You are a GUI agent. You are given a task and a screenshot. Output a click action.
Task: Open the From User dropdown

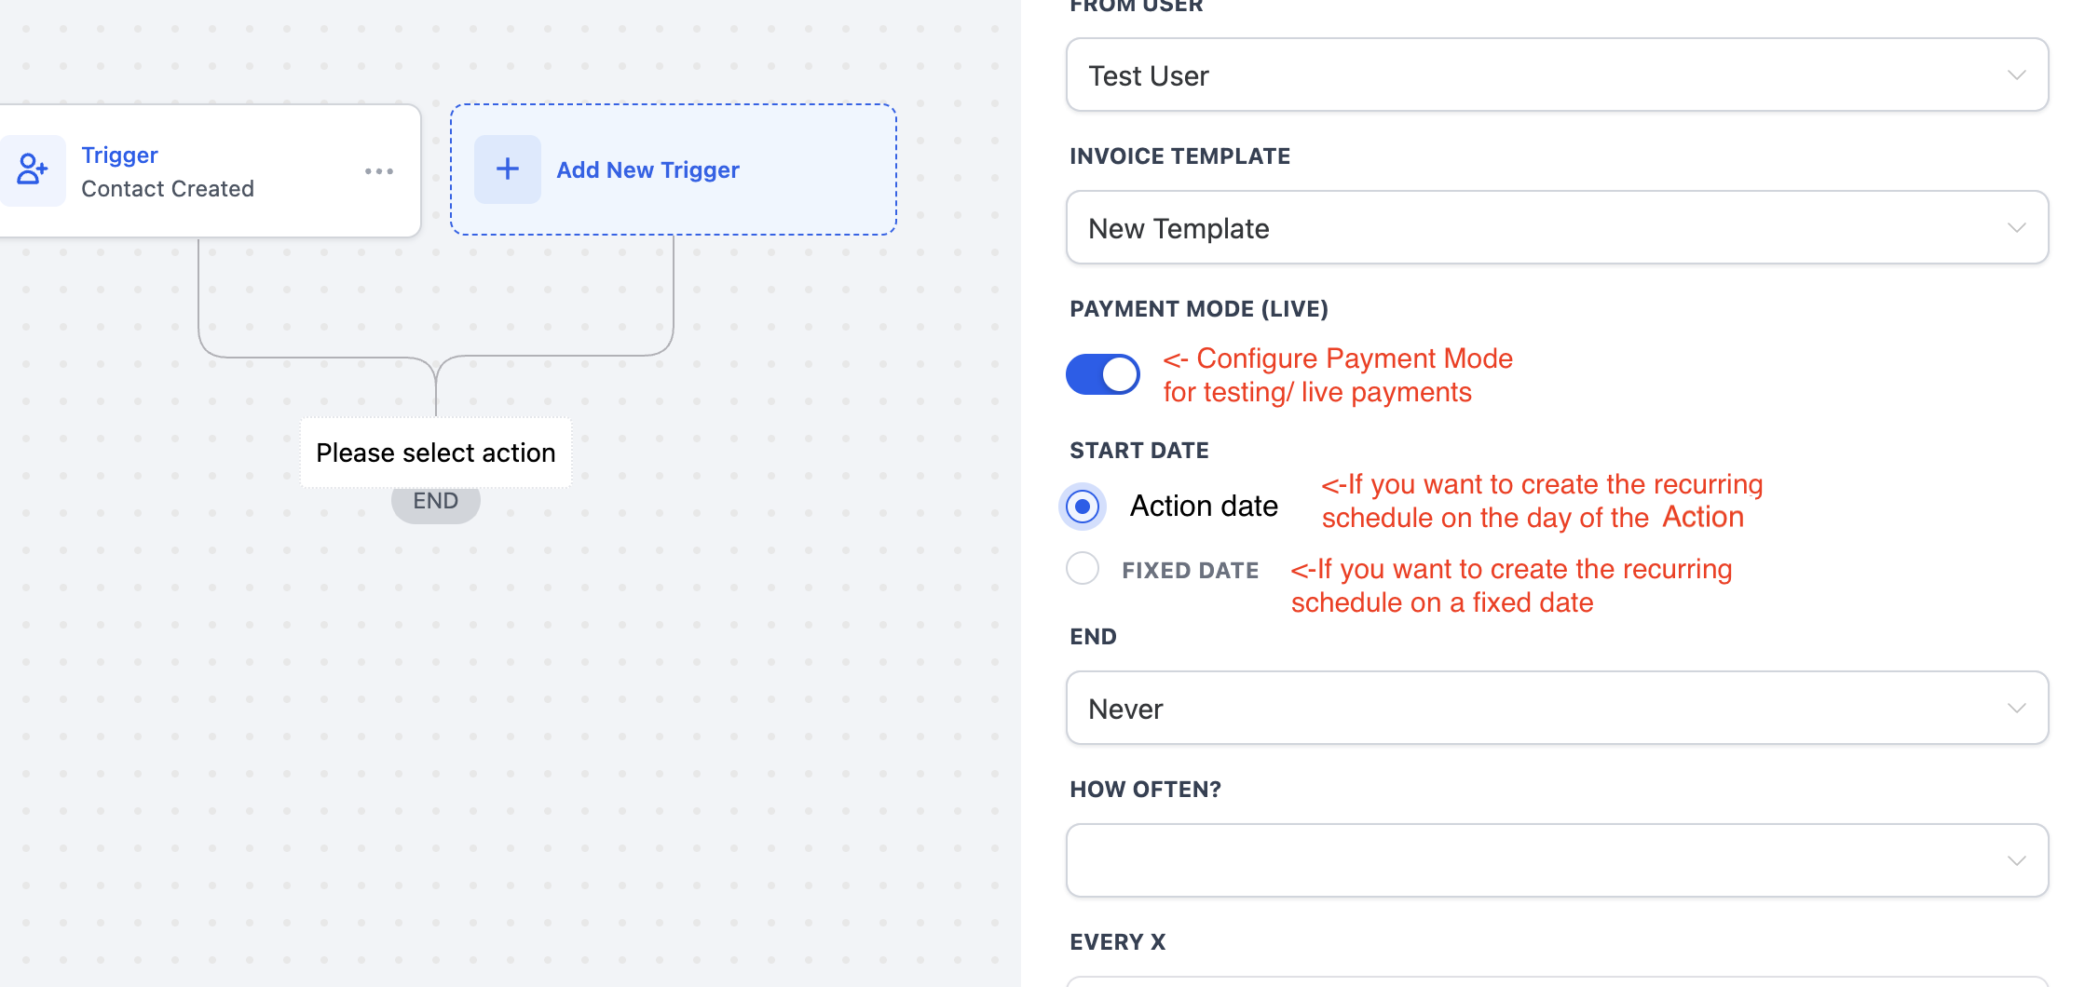(x=1557, y=74)
